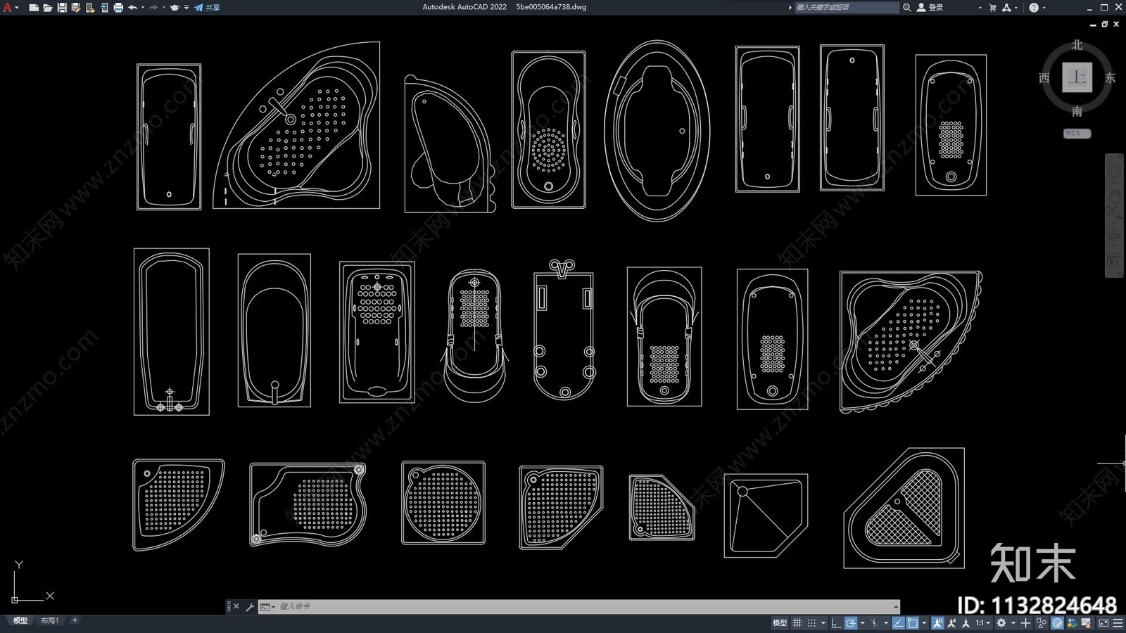Restore the drawing window with restore icon
The width and height of the screenshot is (1126, 633).
click(x=1105, y=24)
